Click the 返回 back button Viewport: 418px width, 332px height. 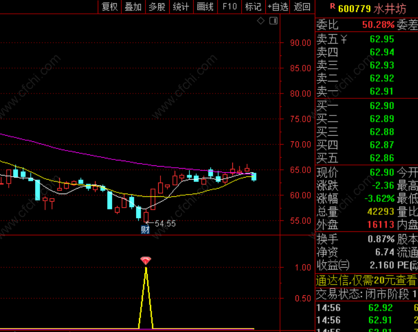pos(302,7)
